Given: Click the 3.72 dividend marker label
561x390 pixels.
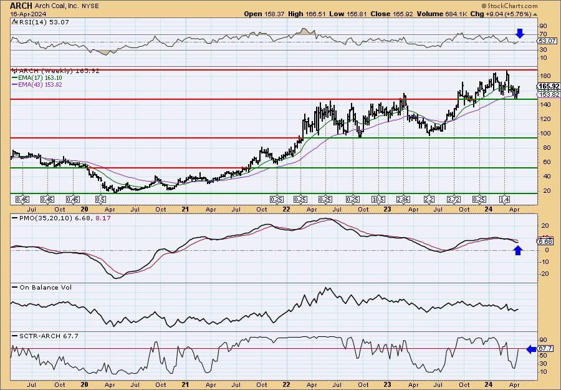Looking at the screenshot, I should click(453, 200).
